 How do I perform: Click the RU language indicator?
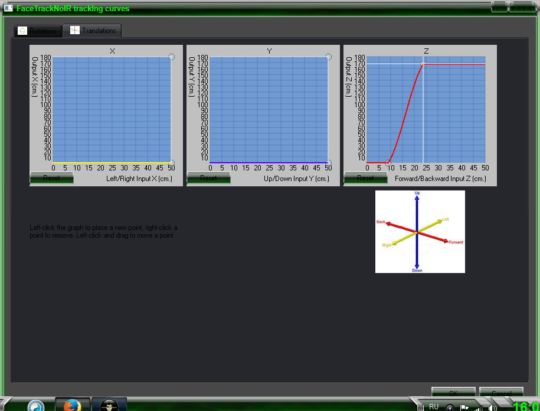434,406
